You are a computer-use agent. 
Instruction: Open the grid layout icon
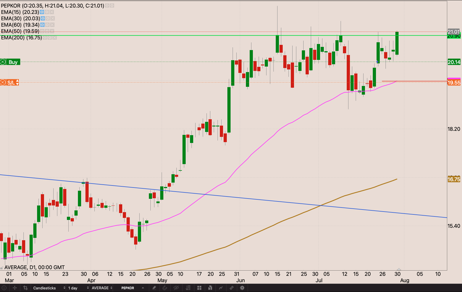tap(199, 288)
